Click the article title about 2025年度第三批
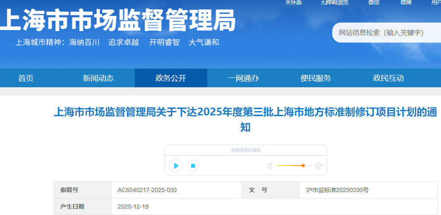Screen dimensions: 441x215 [246, 120]
